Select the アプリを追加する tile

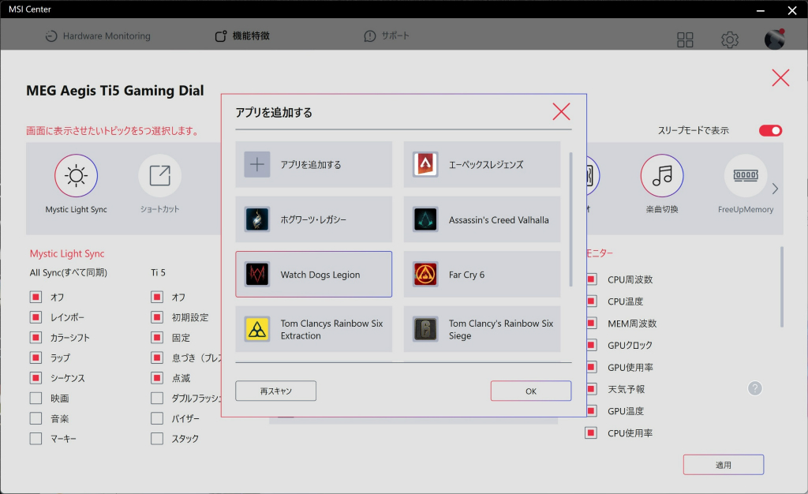314,164
